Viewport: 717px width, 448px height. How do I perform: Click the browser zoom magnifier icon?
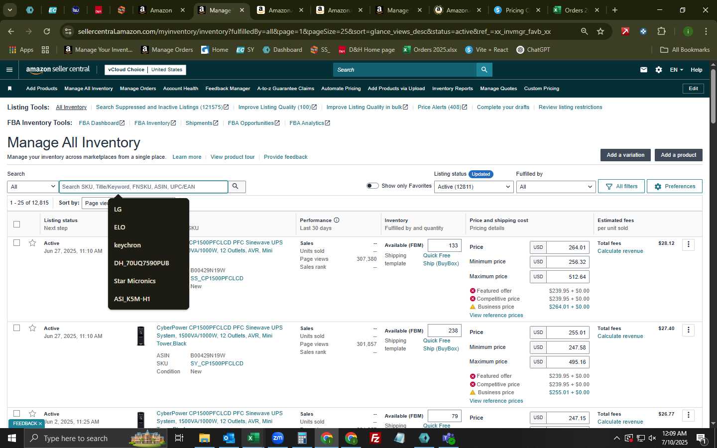[584, 31]
